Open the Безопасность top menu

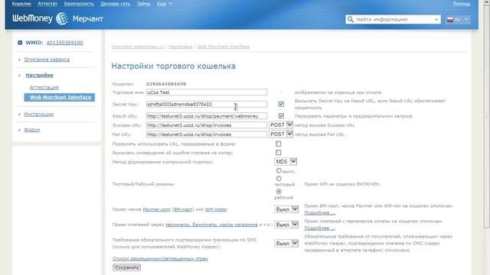[x=79, y=4]
